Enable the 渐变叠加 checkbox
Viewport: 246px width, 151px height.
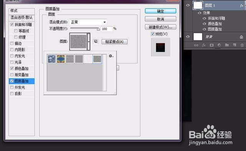pyautogui.click(x=12, y=75)
